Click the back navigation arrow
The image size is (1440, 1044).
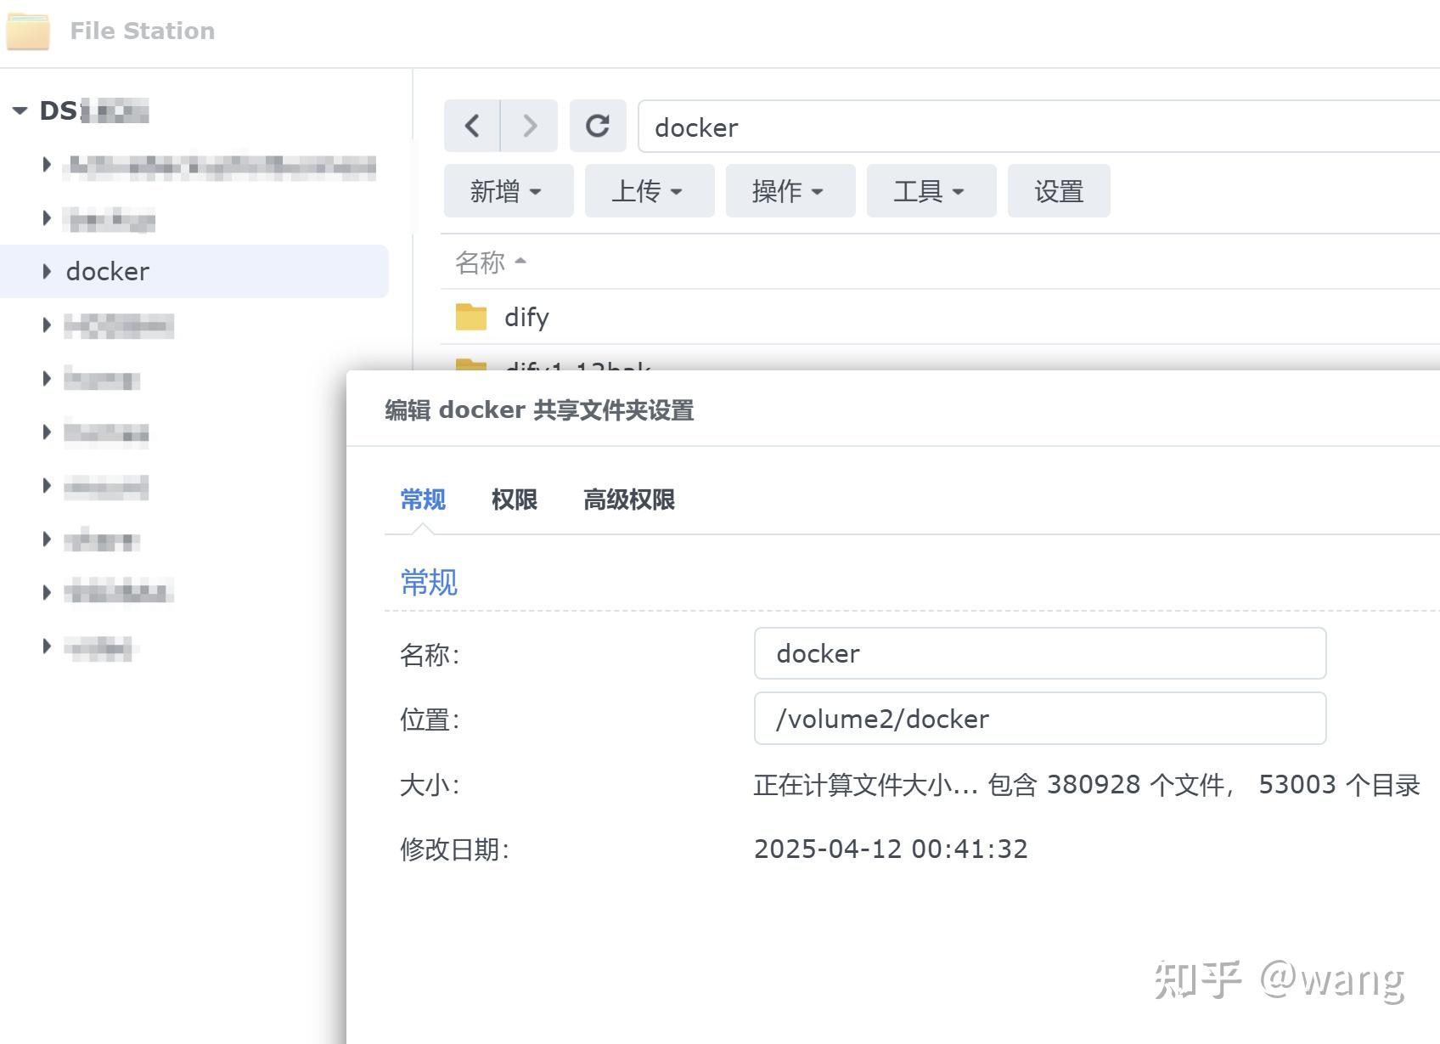473,126
